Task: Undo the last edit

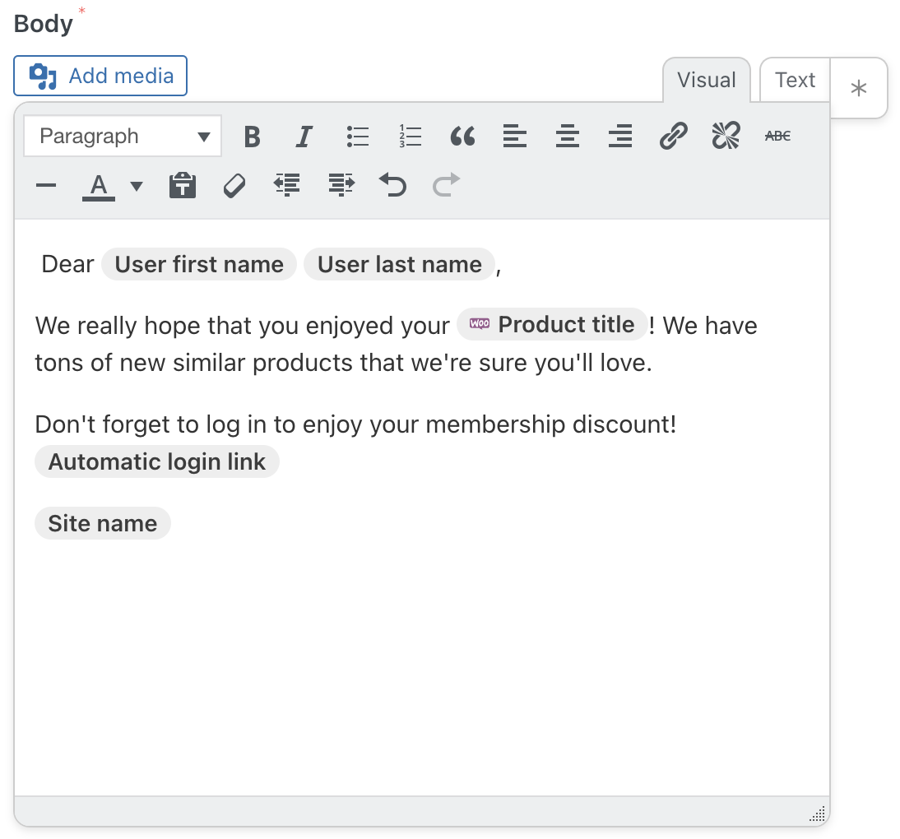Action: pos(393,185)
